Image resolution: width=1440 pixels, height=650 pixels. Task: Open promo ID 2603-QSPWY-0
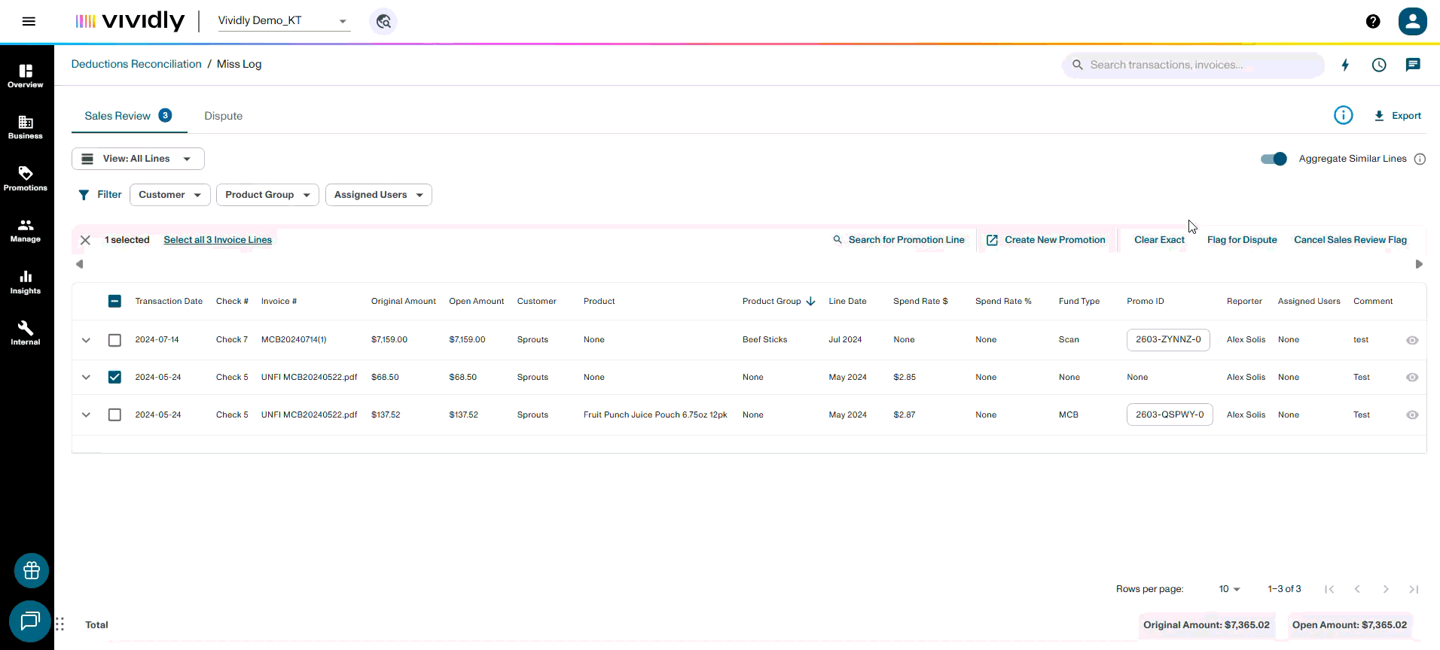[x=1170, y=415]
